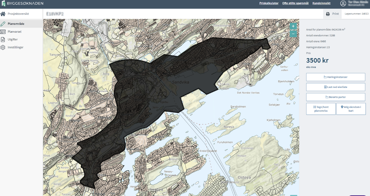Viewport: 370px width, 196px height.
Task: Open Innstillinger gear icon
Action: point(3,47)
